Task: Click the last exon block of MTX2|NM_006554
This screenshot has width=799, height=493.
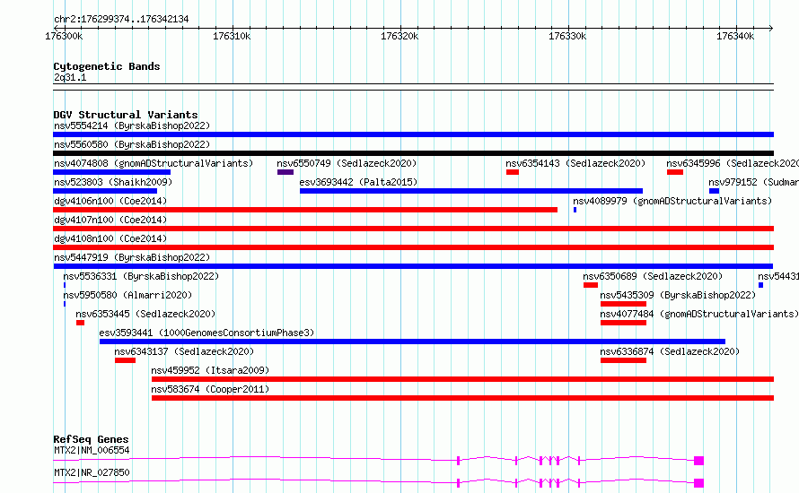Action: pyautogui.click(x=698, y=461)
